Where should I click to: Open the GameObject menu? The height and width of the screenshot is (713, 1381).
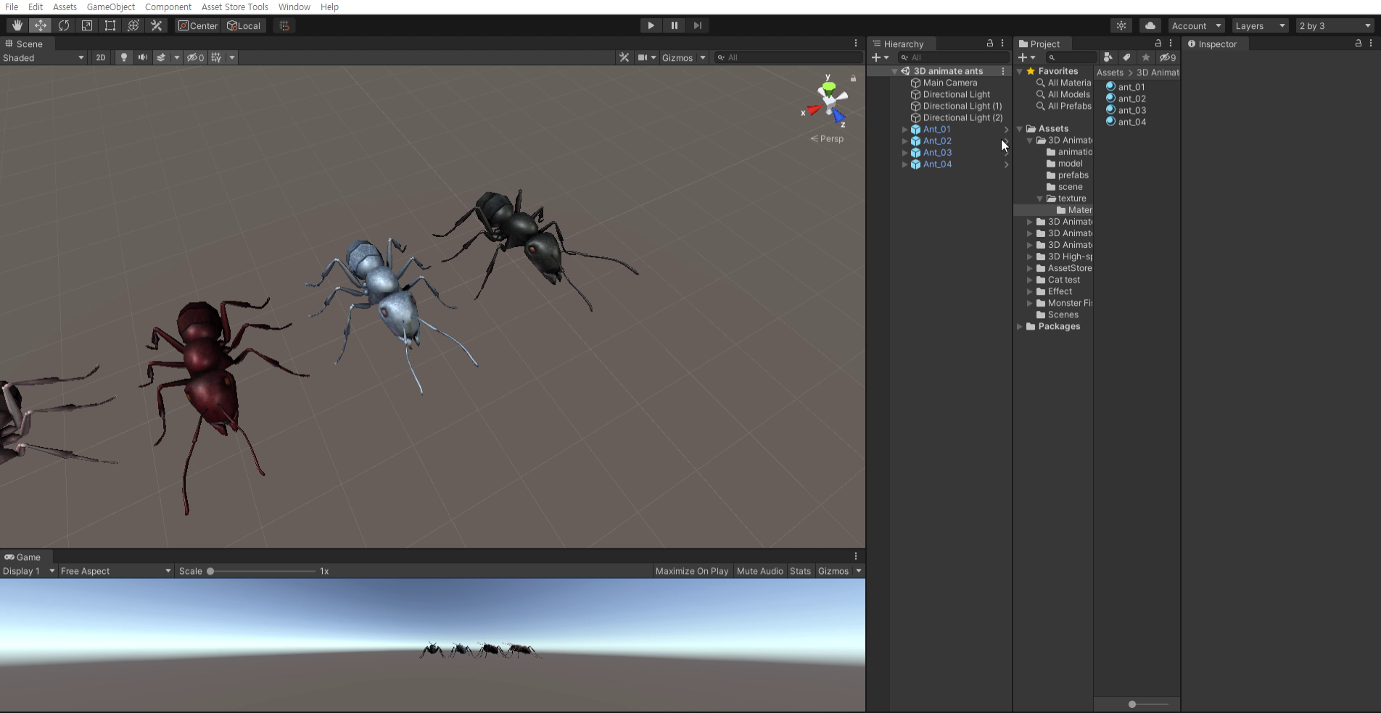point(111,7)
